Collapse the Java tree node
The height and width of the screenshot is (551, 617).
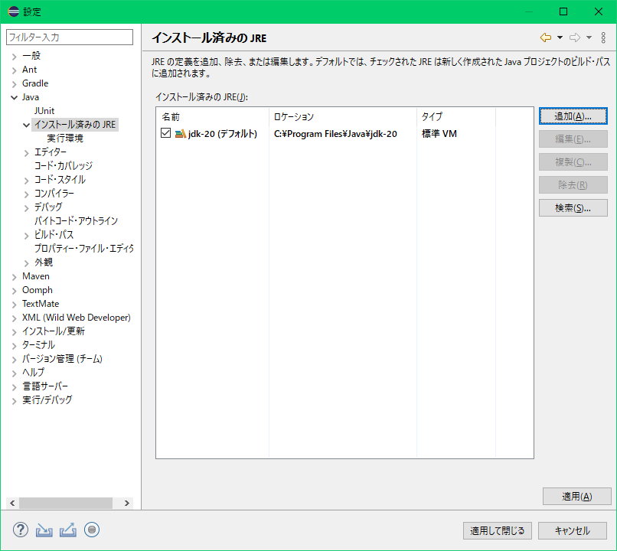coord(15,97)
